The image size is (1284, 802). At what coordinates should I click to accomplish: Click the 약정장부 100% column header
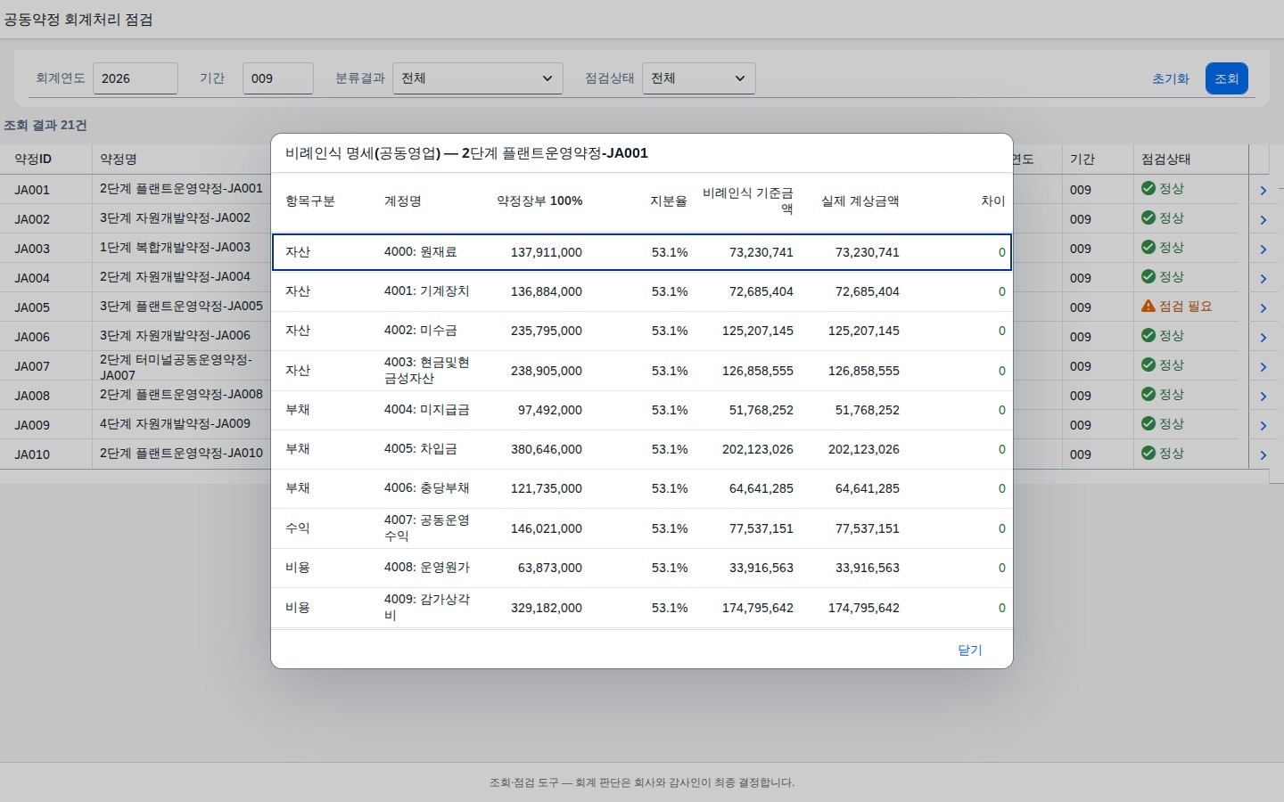539,201
